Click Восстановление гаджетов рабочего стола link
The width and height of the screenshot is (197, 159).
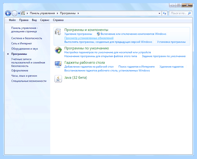tap(107, 71)
